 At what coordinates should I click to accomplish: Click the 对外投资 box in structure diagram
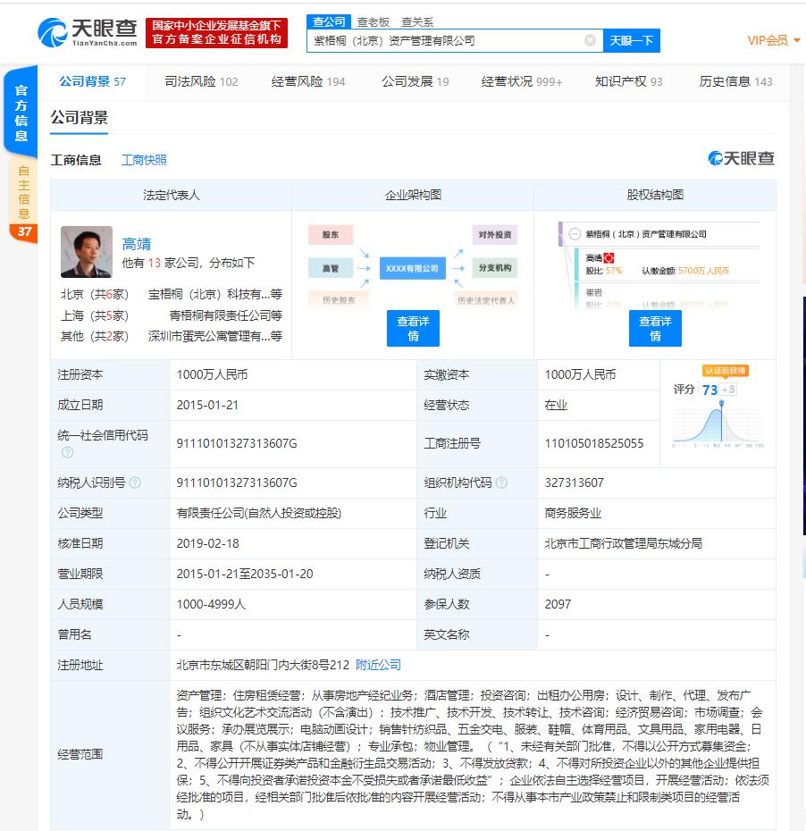pos(494,235)
